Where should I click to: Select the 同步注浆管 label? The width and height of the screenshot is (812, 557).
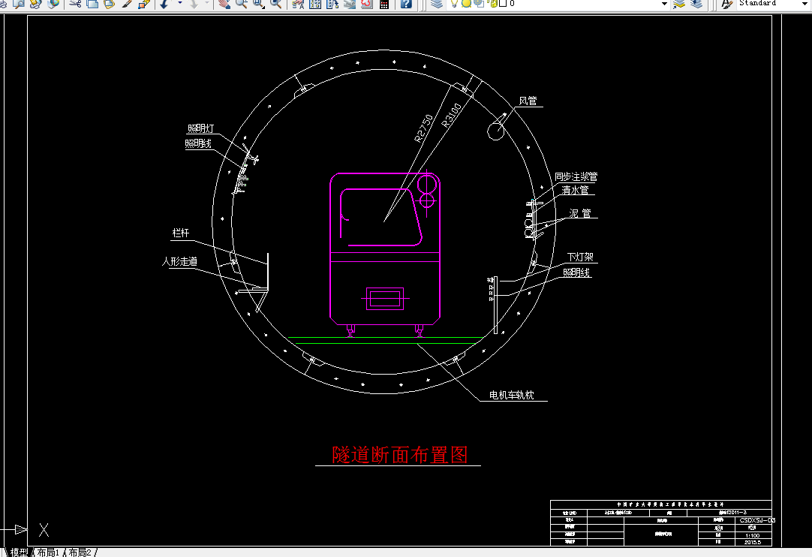(576, 176)
